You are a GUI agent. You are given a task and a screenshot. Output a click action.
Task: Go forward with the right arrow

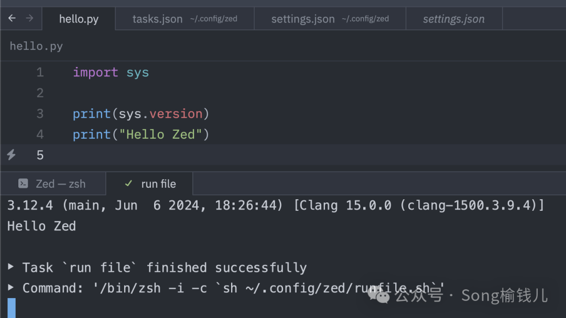29,18
